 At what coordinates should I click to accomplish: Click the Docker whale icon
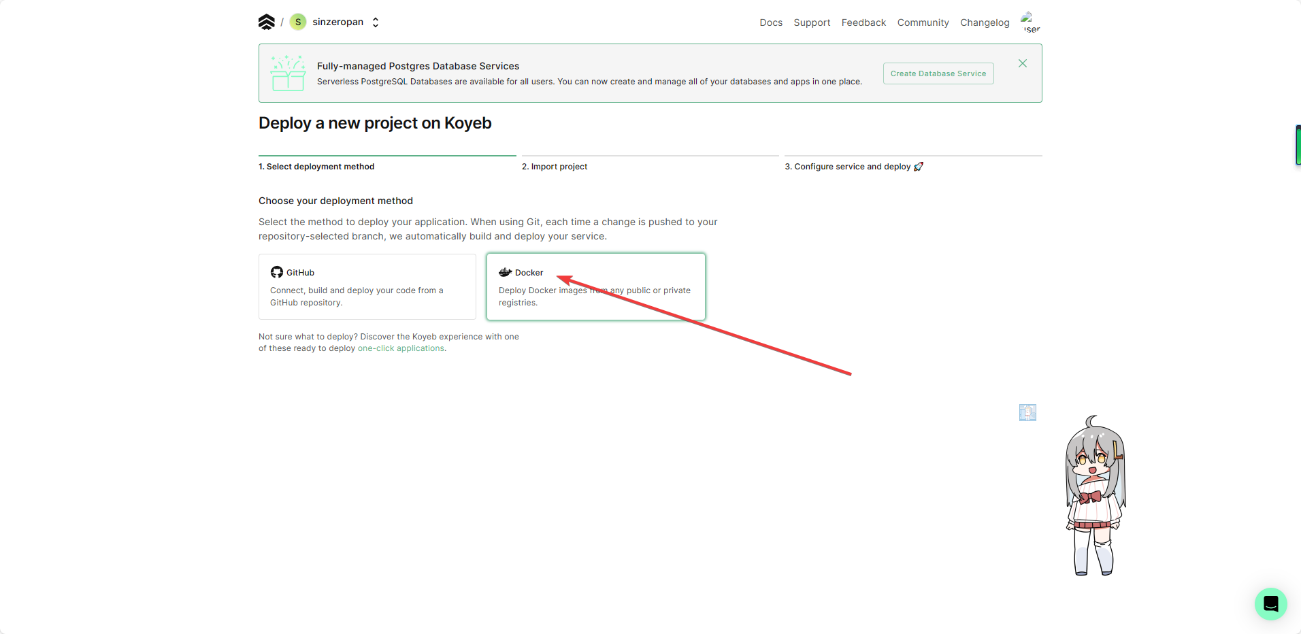[x=505, y=272]
